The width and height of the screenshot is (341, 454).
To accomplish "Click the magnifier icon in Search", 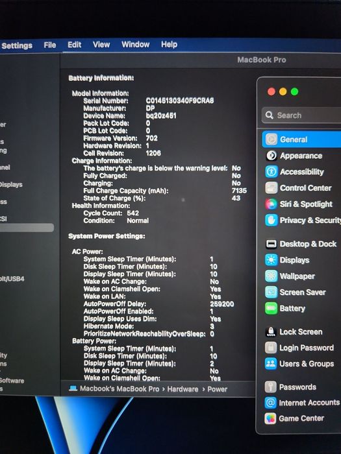I will (x=270, y=115).
